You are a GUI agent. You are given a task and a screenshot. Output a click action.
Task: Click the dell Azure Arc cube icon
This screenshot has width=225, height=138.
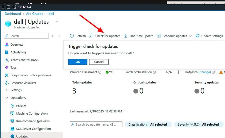tap(8, 24)
